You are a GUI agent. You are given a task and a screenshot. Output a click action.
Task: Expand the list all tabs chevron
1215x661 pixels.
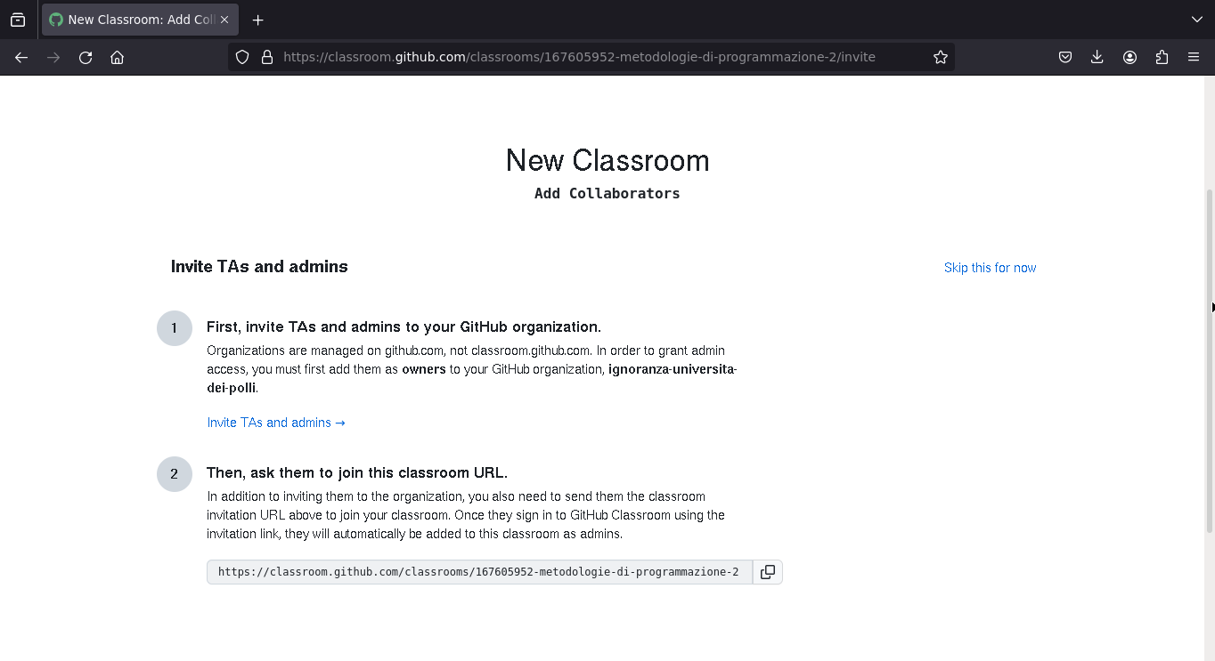[x=1197, y=20]
